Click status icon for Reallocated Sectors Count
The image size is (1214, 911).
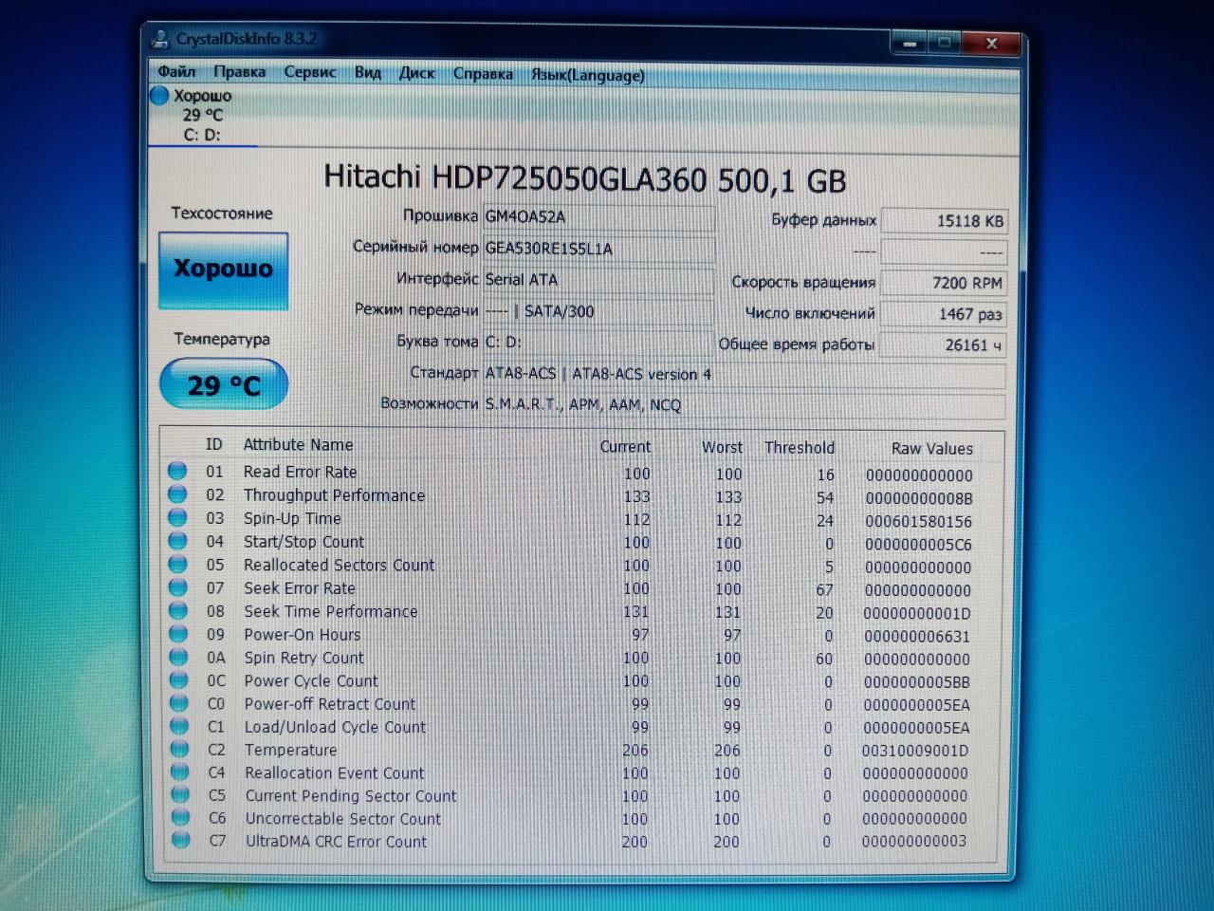pyautogui.click(x=177, y=564)
